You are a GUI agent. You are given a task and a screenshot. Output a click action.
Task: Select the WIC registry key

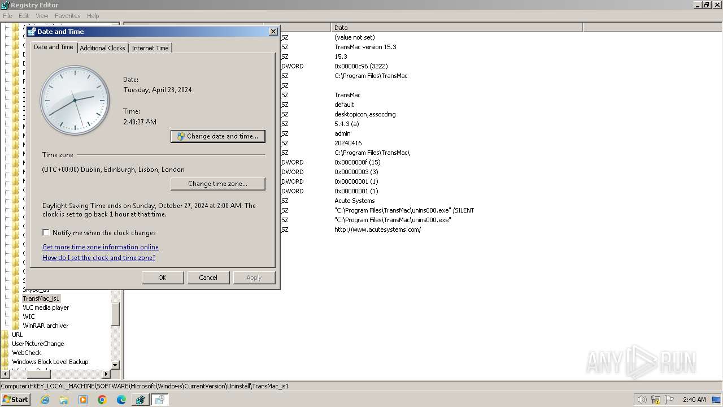click(28, 317)
